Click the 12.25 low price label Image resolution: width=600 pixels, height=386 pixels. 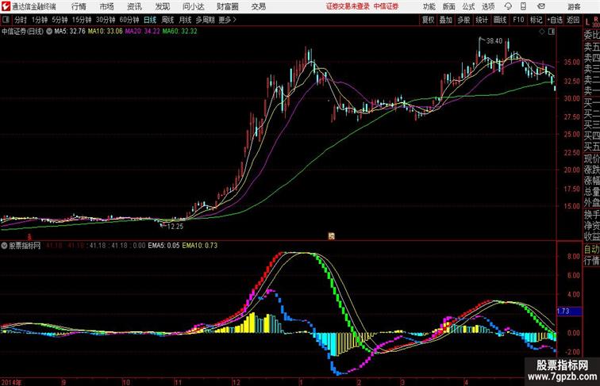175,226
